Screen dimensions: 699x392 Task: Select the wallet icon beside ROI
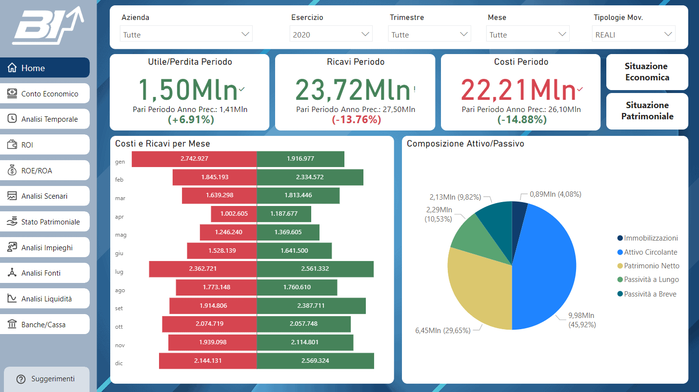click(12, 145)
